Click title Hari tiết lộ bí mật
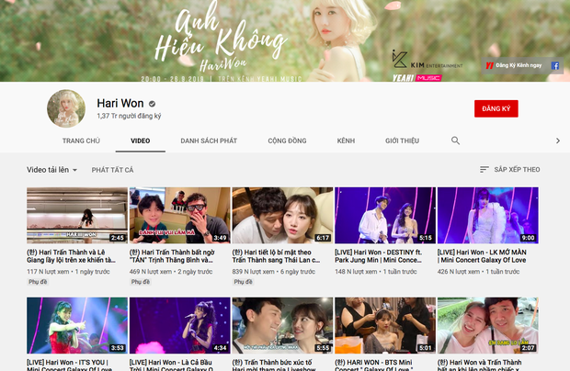The width and height of the screenshot is (570, 371). (277, 256)
